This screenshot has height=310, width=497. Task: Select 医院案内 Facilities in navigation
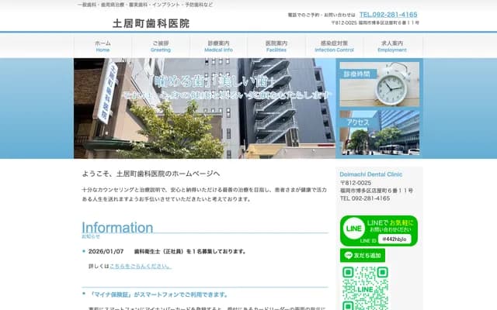tap(276, 46)
